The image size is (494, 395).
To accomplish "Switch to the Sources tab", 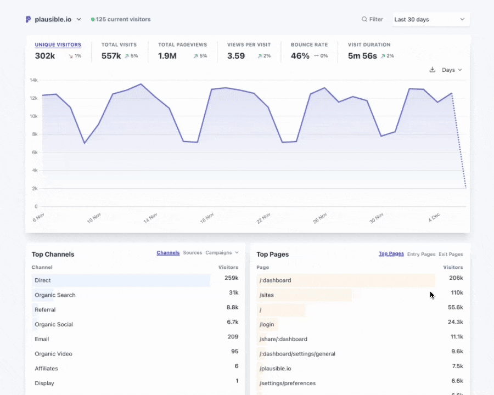I will pos(192,253).
